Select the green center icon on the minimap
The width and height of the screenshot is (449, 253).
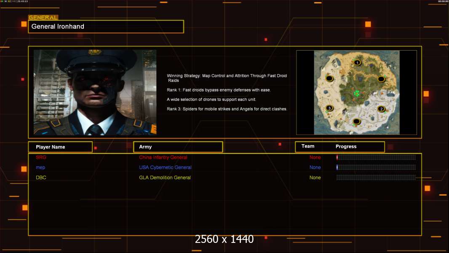pyautogui.click(x=356, y=94)
